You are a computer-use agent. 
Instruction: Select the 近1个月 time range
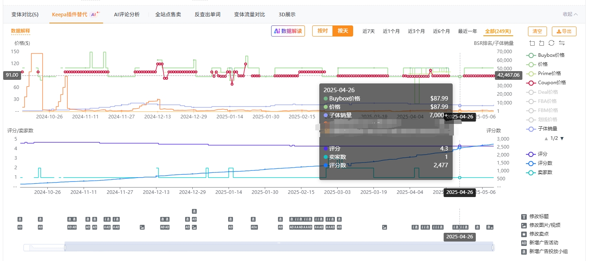391,31
